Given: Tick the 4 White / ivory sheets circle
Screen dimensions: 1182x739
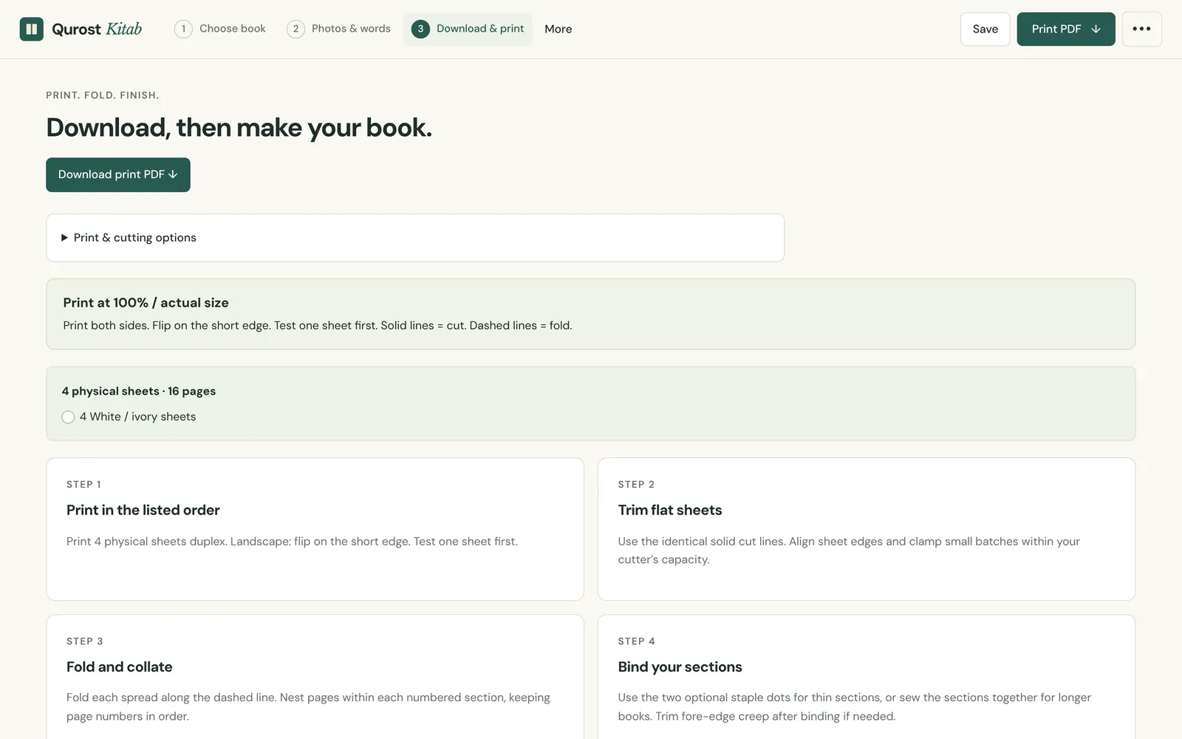Looking at the screenshot, I should pyautogui.click(x=68, y=417).
